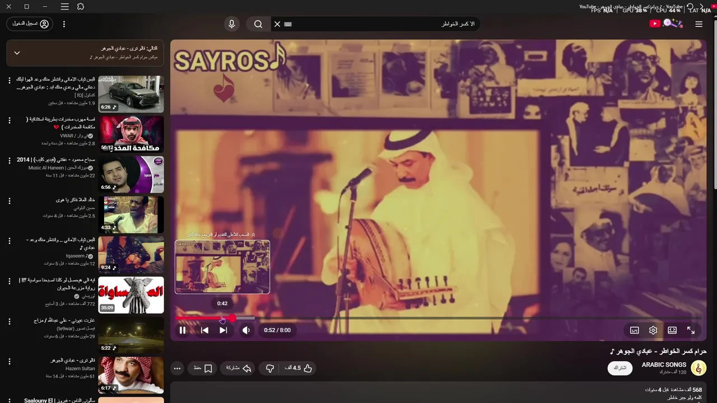Expand the up-next playlist panel chevron
Image resolution: width=717 pixels, height=403 pixels.
tap(17, 53)
